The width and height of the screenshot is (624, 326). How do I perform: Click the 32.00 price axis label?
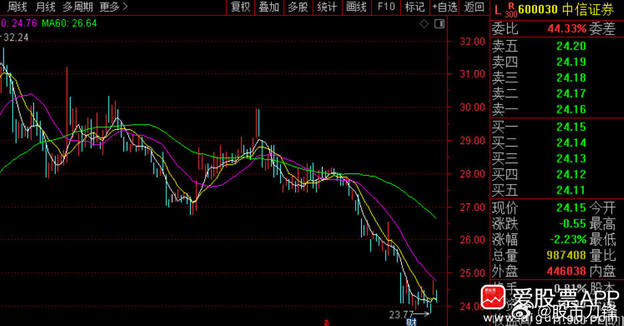pyautogui.click(x=473, y=41)
